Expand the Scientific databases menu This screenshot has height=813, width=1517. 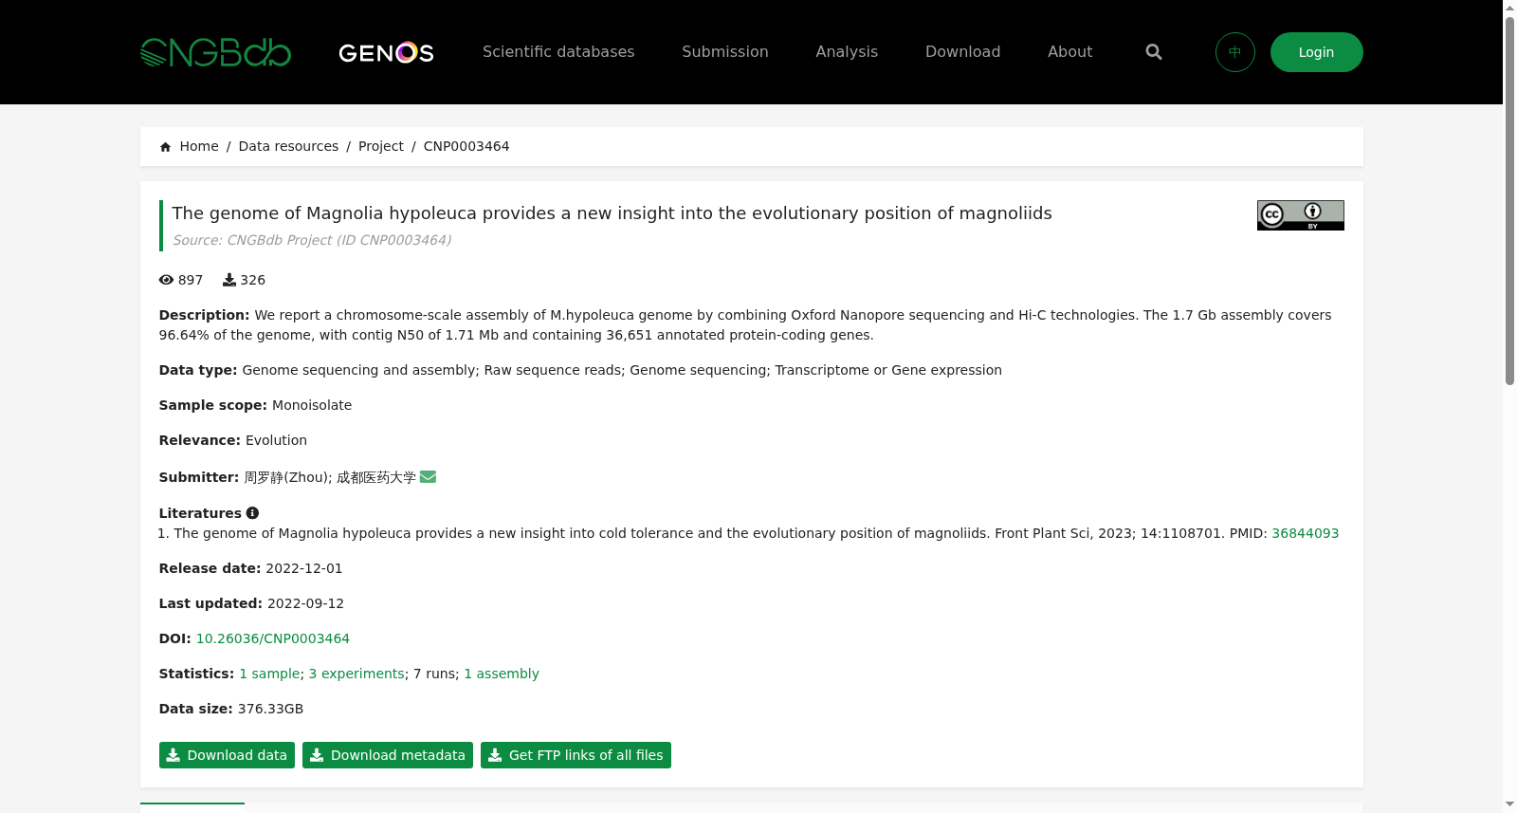coord(558,52)
